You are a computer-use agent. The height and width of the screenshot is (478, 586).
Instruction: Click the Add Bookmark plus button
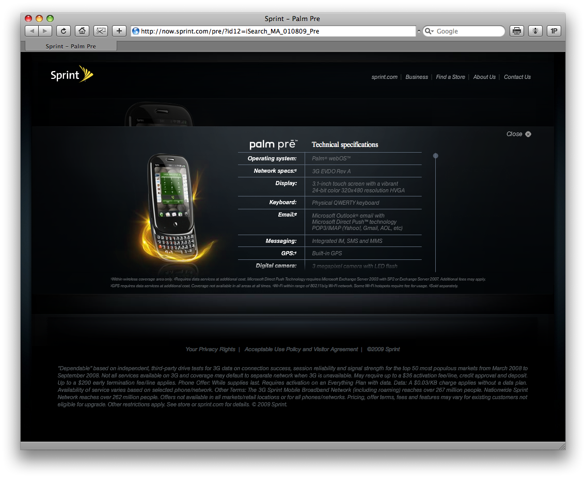click(119, 31)
